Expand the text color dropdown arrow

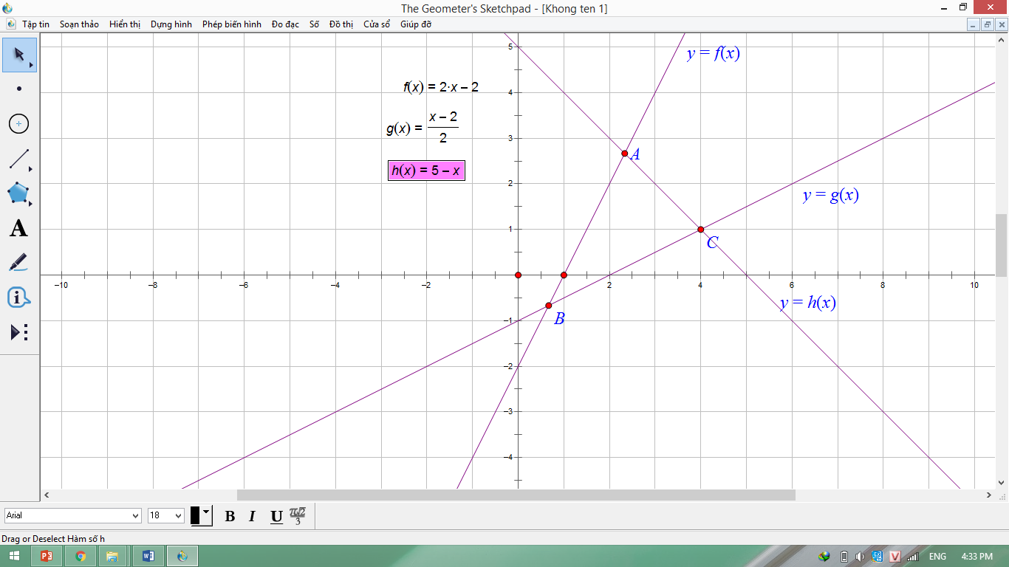(206, 511)
